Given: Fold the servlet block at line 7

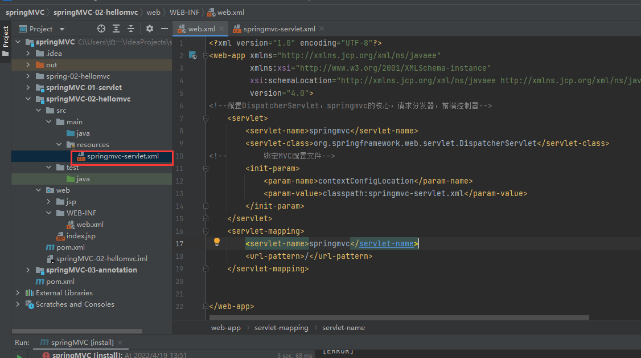Looking at the screenshot, I should pos(206,118).
